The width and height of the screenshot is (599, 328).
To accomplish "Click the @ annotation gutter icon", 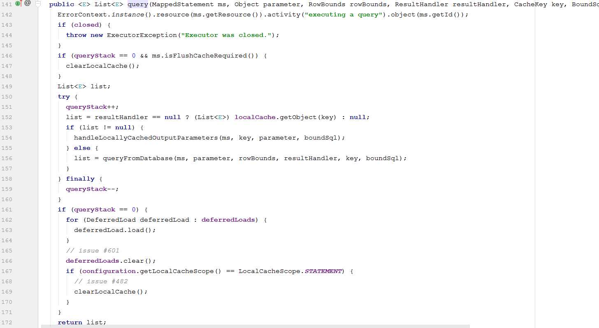I will [x=28, y=3].
